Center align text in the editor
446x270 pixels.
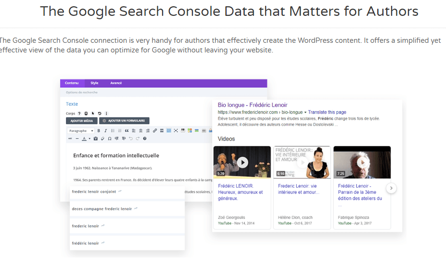[x=140, y=130]
